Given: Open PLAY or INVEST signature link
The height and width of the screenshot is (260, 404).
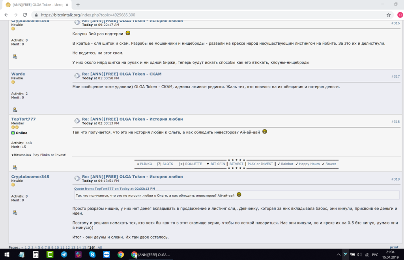Looking at the screenshot, I should (260, 164).
